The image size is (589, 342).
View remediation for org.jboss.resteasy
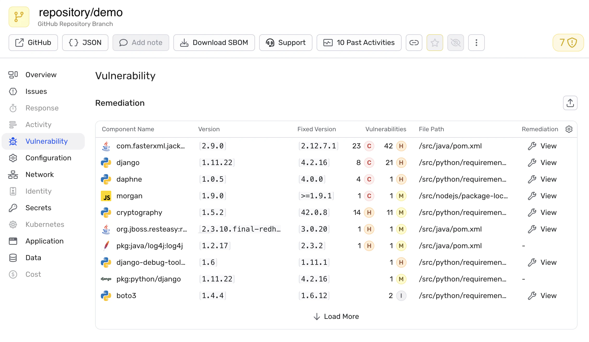542,229
